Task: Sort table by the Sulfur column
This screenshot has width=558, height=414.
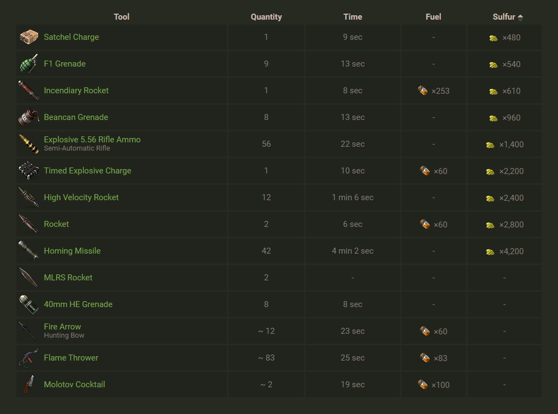Action: pos(504,17)
